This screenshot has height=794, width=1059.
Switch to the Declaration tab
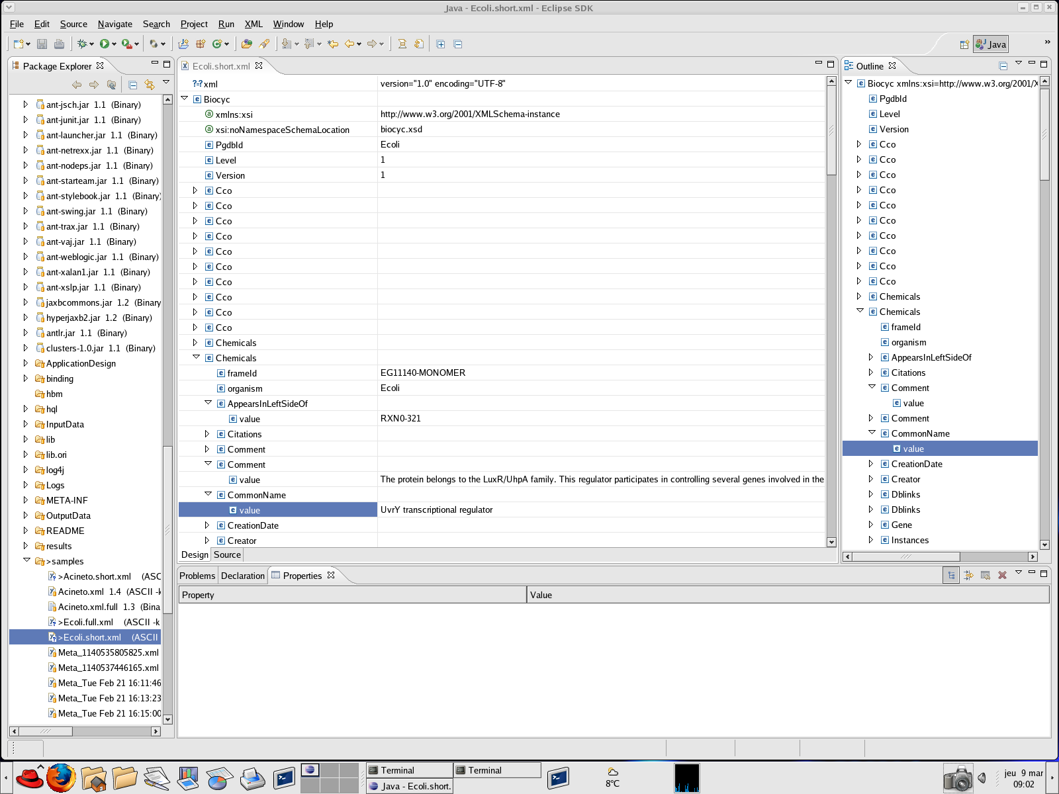click(x=243, y=576)
